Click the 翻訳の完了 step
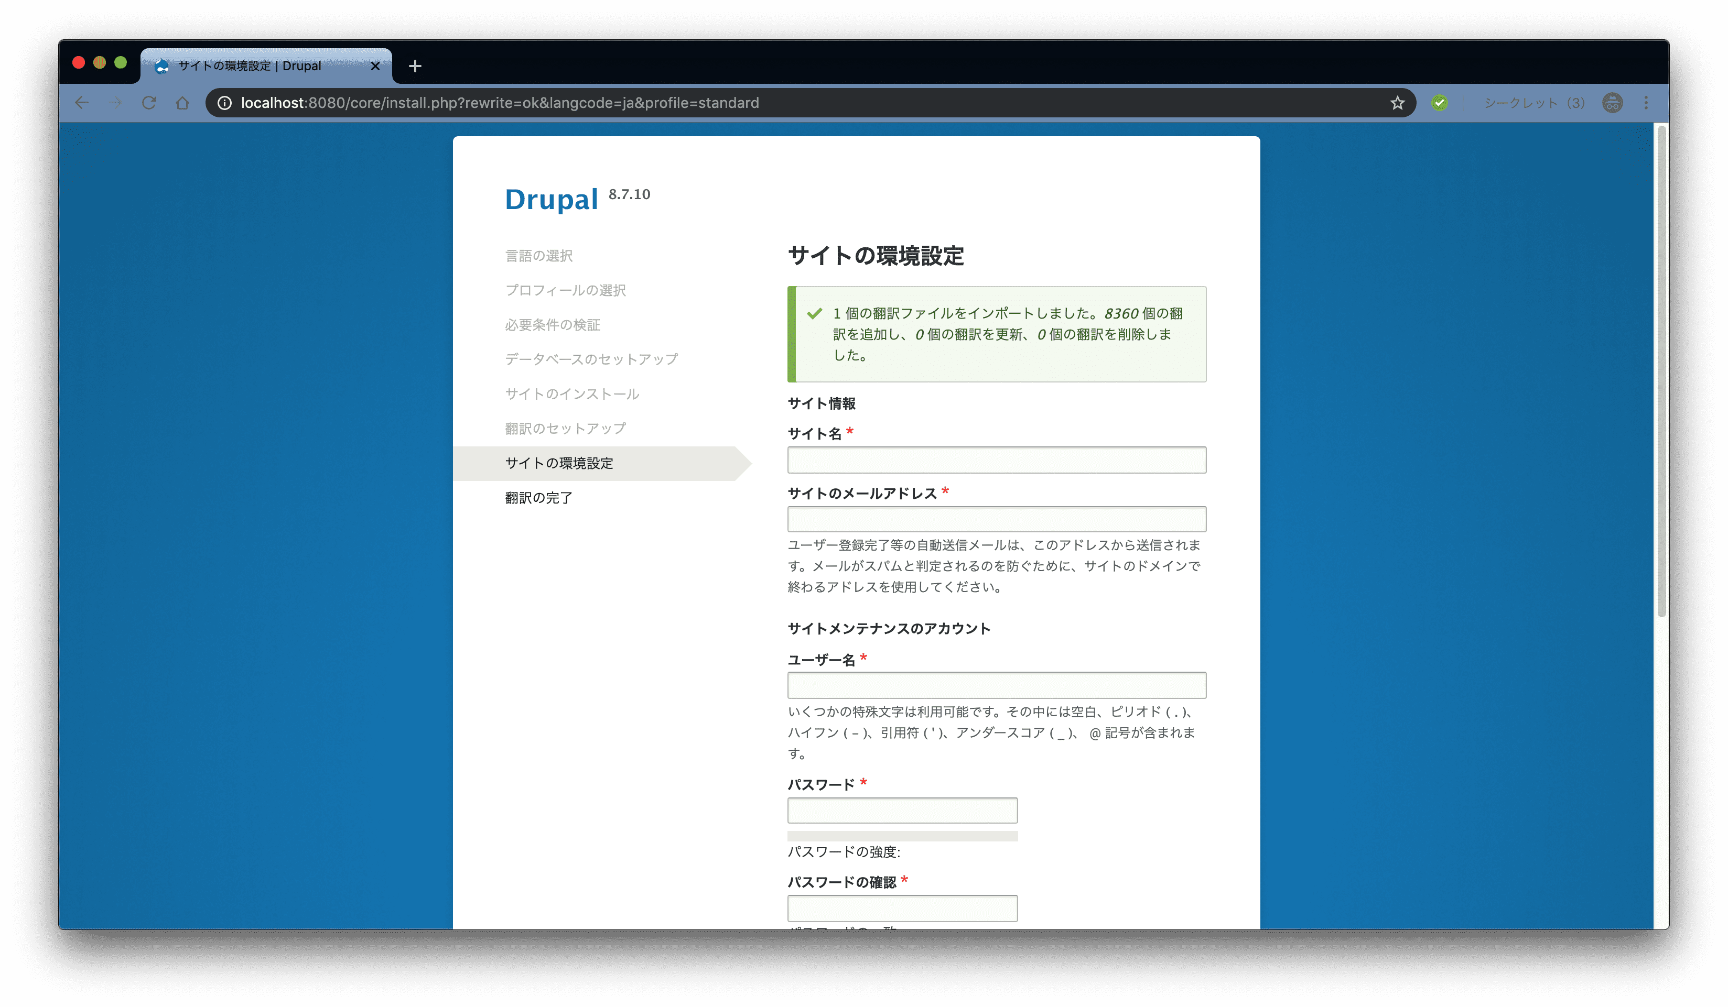The width and height of the screenshot is (1728, 1007). pos(539,498)
